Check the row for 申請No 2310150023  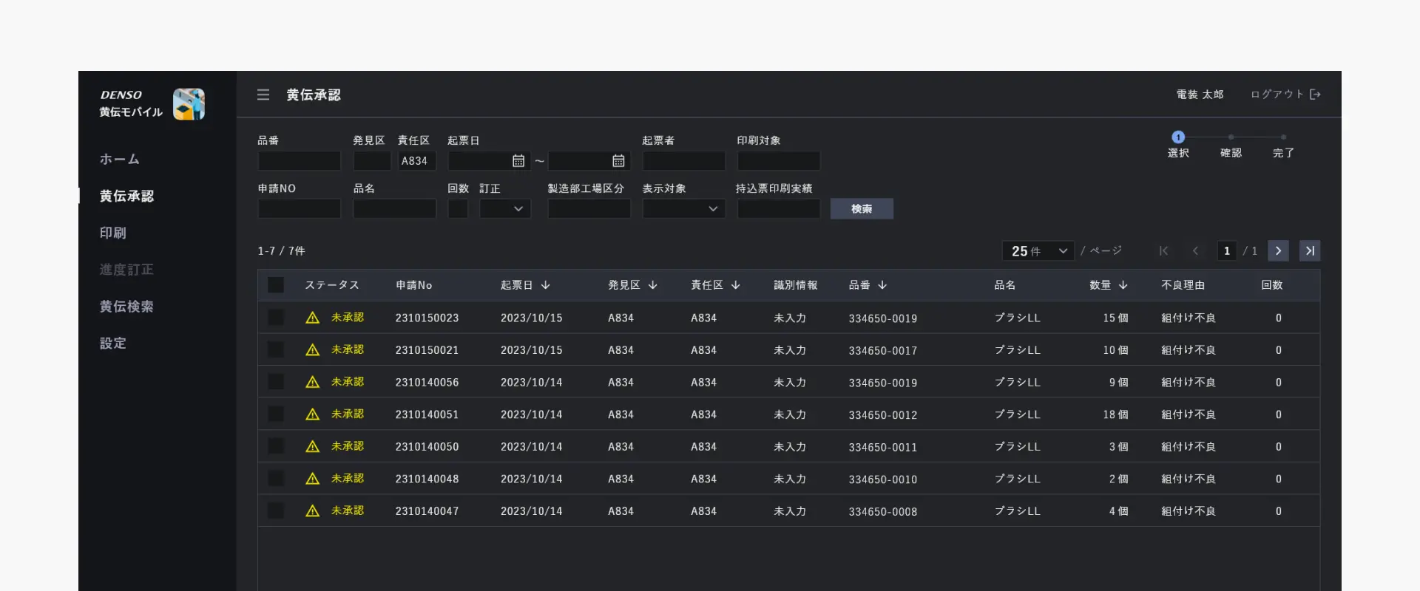[276, 318]
